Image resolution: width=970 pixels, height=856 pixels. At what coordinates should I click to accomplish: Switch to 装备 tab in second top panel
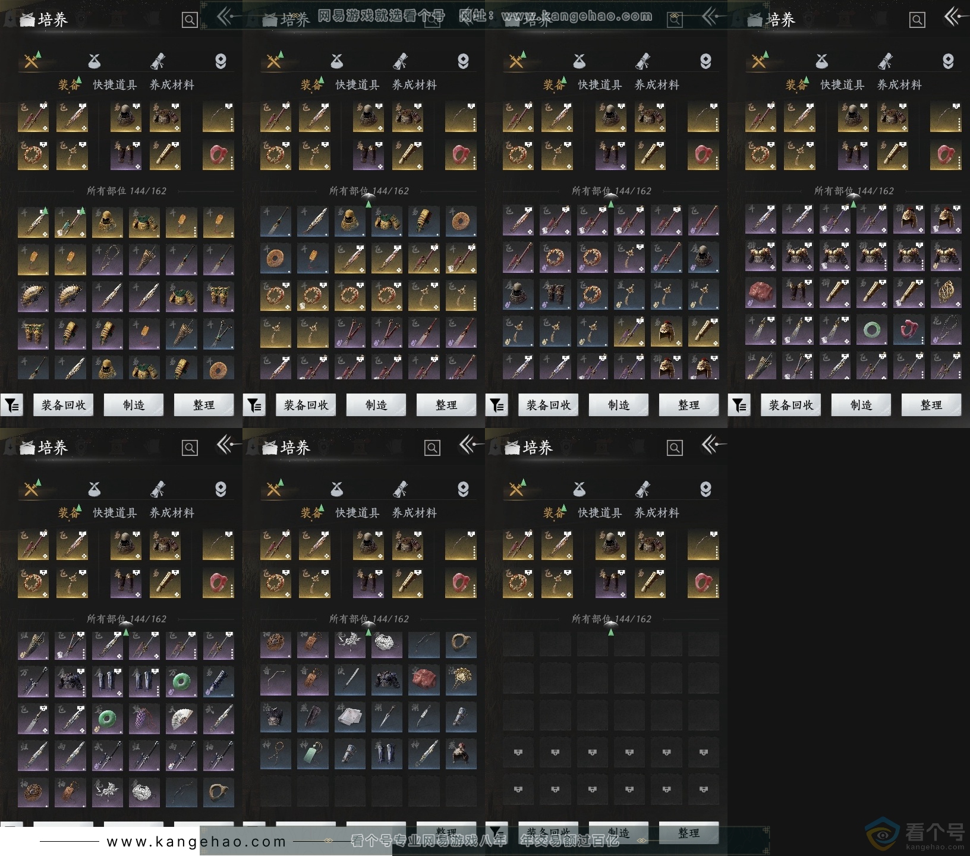pos(311,85)
